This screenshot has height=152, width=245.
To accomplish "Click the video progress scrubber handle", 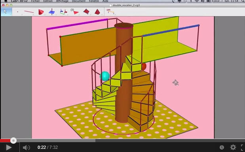I will click(13, 141).
